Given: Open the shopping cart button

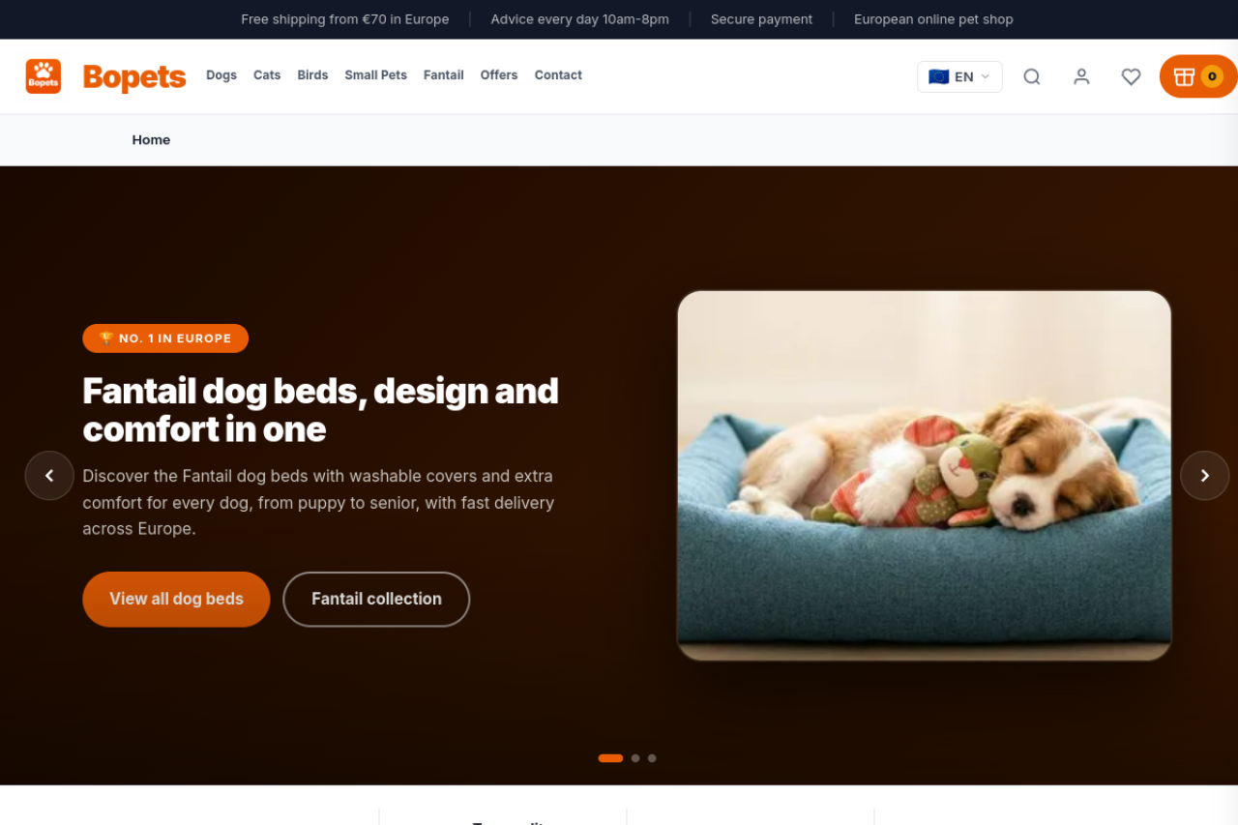Looking at the screenshot, I should point(1198,76).
